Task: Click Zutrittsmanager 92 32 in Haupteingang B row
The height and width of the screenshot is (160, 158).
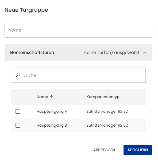Action: (x=107, y=125)
